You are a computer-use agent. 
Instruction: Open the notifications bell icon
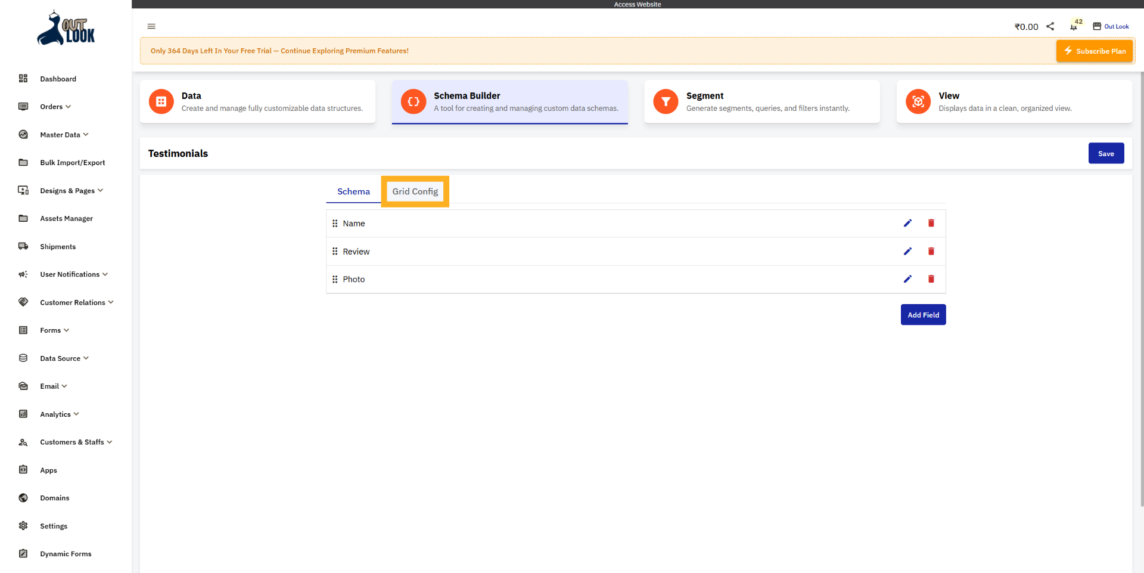1074,27
